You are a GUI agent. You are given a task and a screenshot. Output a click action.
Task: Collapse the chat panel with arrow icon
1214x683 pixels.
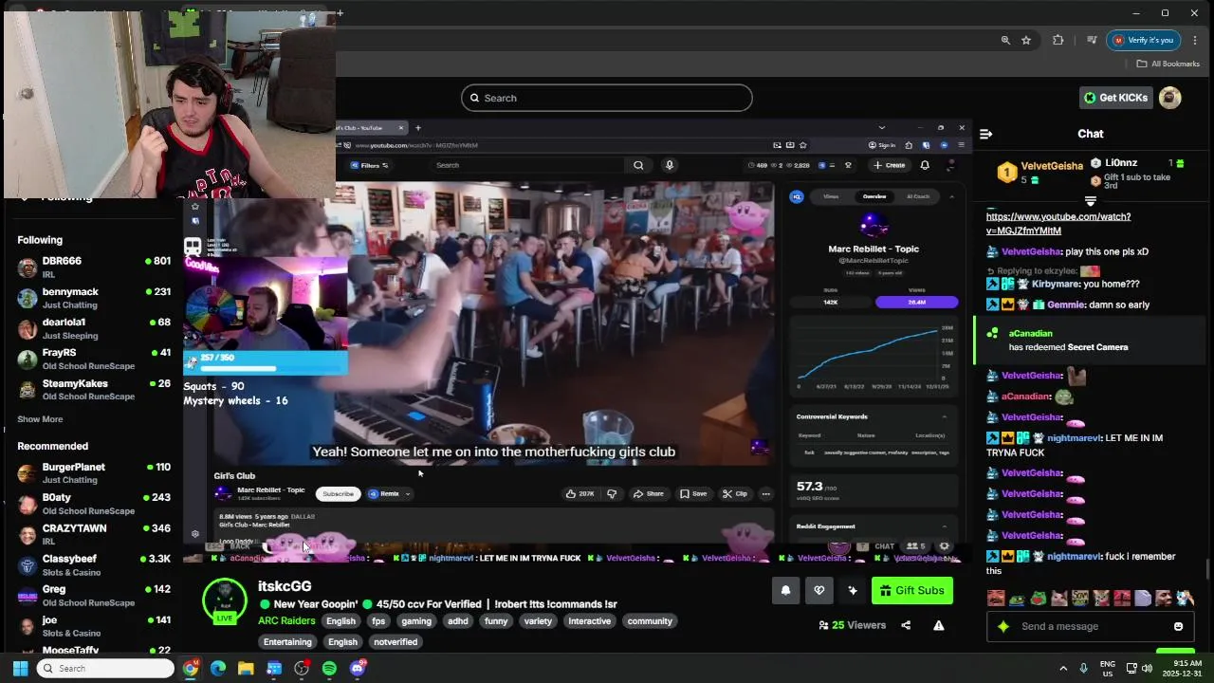pos(985,134)
